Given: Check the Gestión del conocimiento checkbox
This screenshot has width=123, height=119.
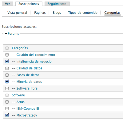Looking at the screenshot, I should pyautogui.click(x=7, y=55).
